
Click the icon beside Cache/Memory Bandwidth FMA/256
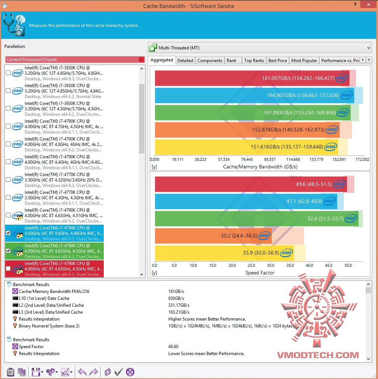[15, 291]
